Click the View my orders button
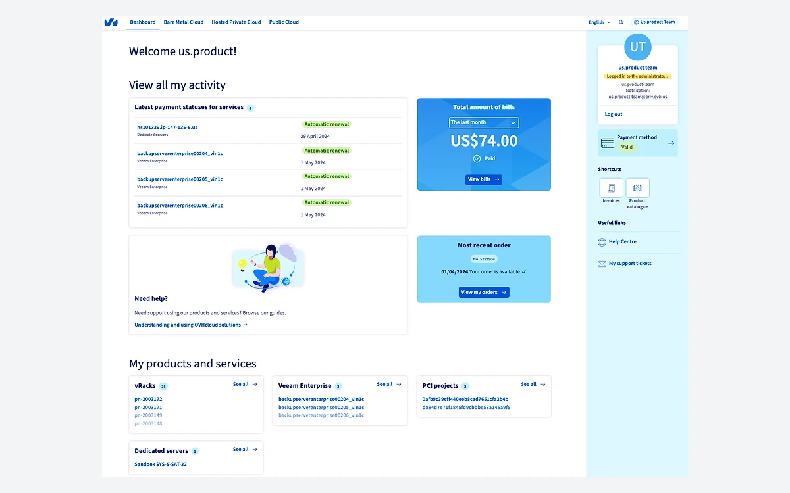The width and height of the screenshot is (790, 493). click(484, 293)
